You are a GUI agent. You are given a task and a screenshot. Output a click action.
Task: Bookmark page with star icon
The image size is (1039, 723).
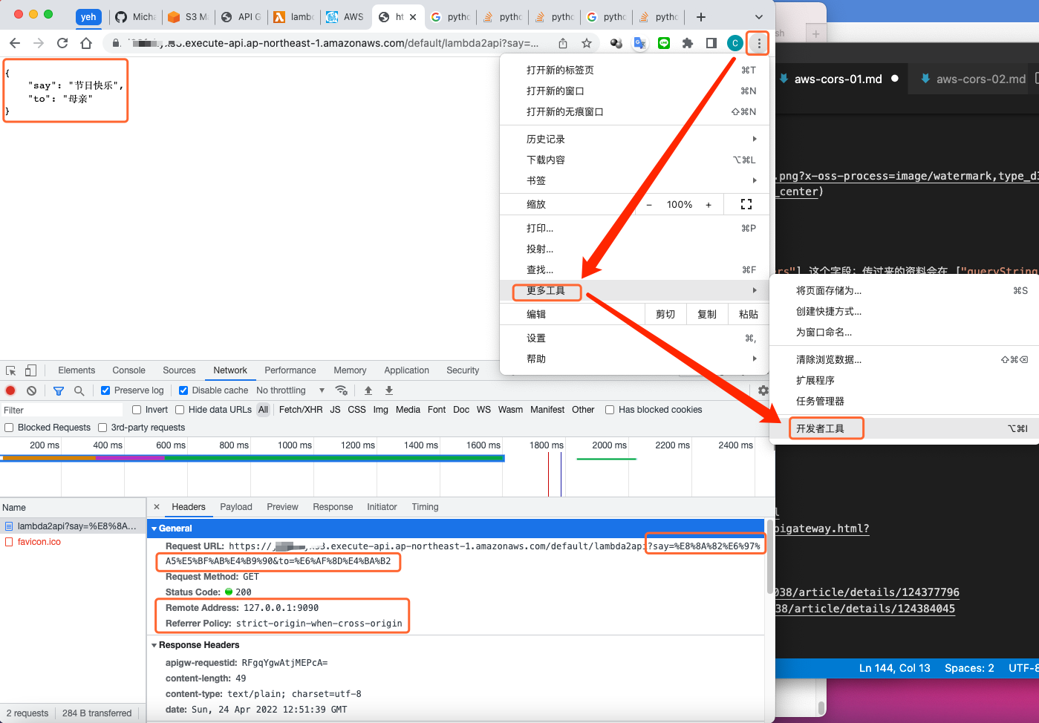(587, 43)
